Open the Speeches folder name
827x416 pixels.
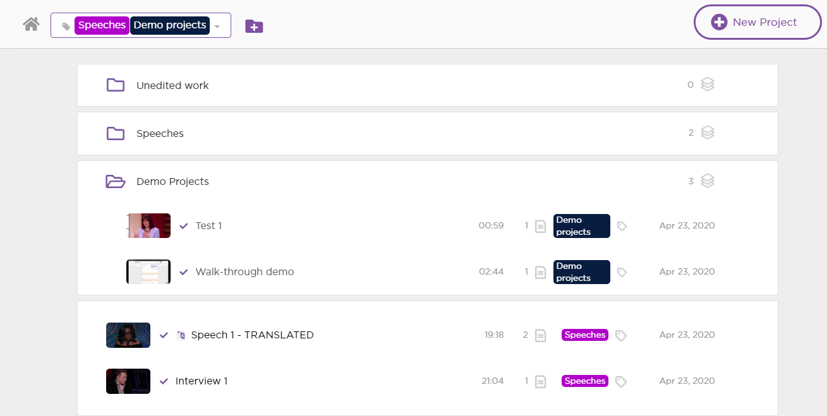pyautogui.click(x=160, y=133)
